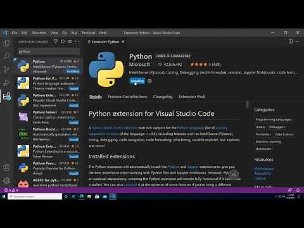
Task: Install the Python for VSCode extension
Action: coord(74,89)
